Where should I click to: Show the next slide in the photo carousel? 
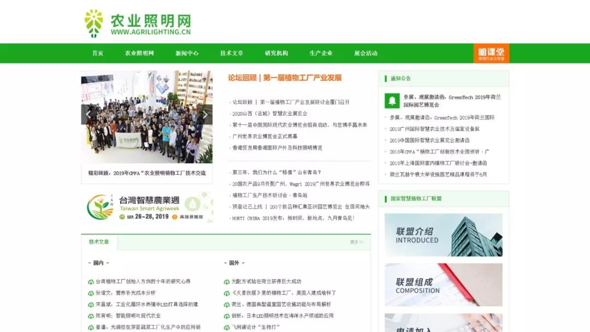pos(205,114)
